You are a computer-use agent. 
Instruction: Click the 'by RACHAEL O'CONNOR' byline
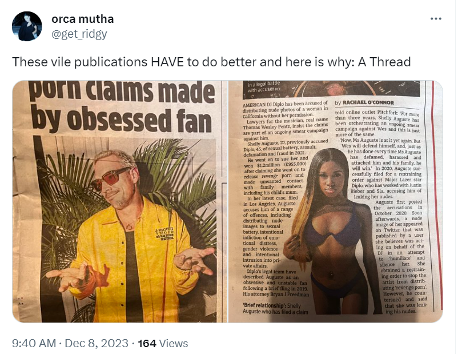pos(364,103)
